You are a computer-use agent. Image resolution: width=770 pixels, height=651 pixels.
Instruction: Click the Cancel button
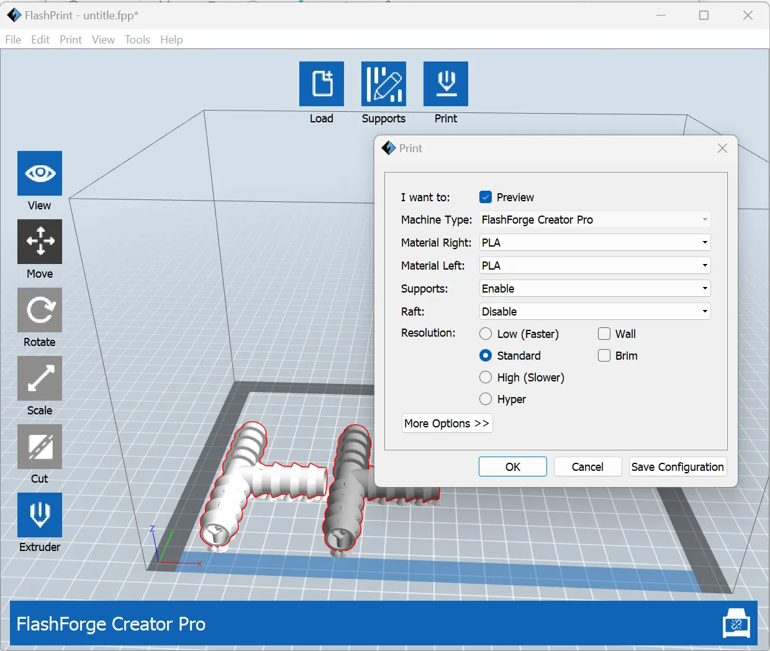(x=587, y=467)
